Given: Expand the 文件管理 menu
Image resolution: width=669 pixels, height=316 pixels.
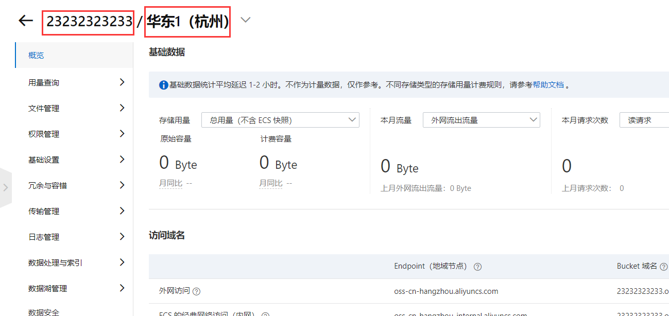Looking at the screenshot, I should [77, 108].
